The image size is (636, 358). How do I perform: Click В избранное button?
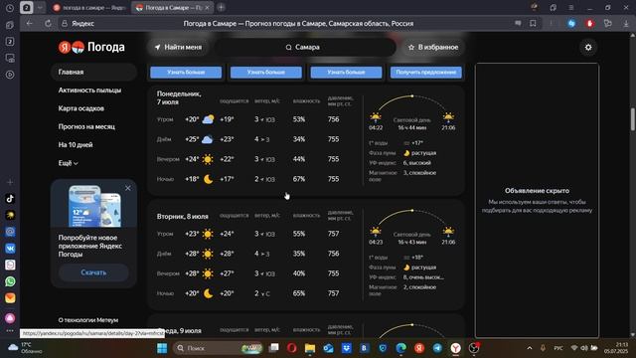coord(433,47)
